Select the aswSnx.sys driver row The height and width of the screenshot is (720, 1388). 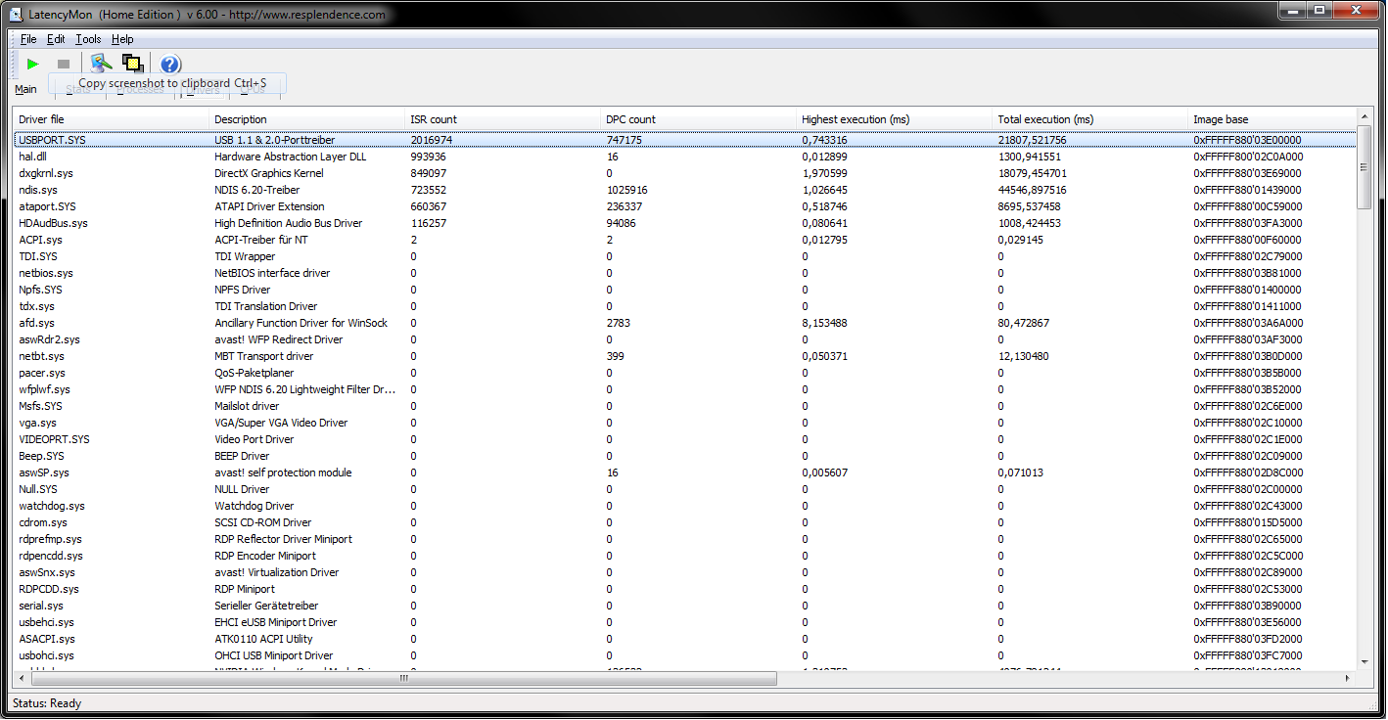(x=685, y=572)
